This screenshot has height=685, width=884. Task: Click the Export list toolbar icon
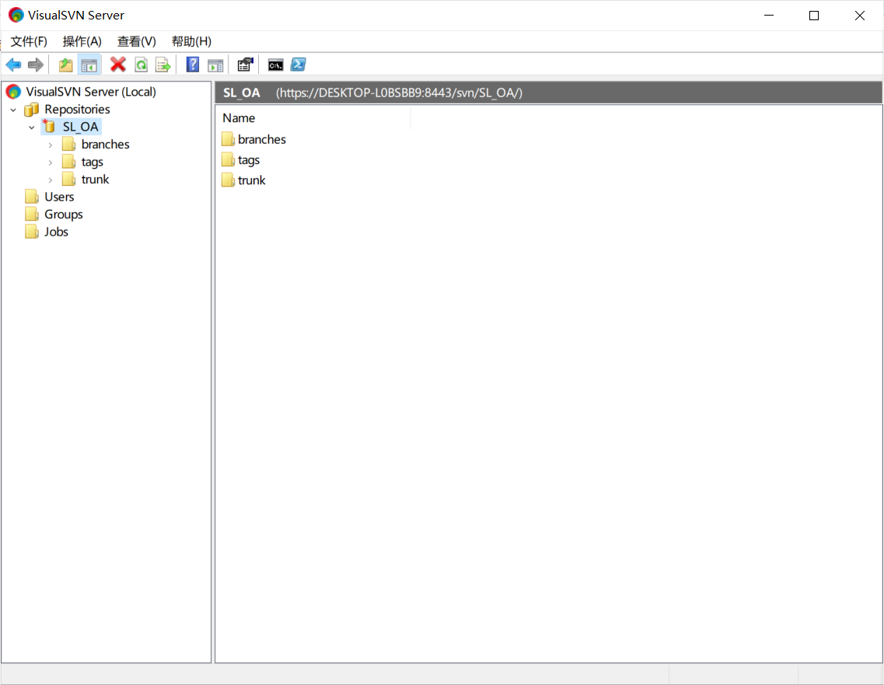click(x=162, y=65)
